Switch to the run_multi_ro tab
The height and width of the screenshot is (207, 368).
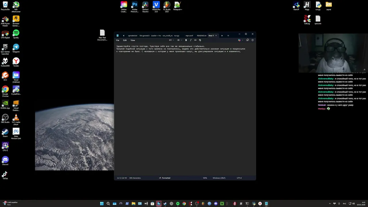(167, 36)
